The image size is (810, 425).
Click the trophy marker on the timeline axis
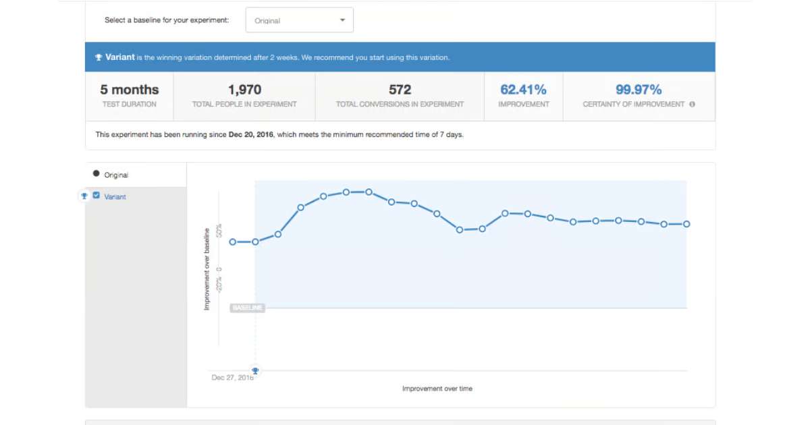pyautogui.click(x=255, y=370)
